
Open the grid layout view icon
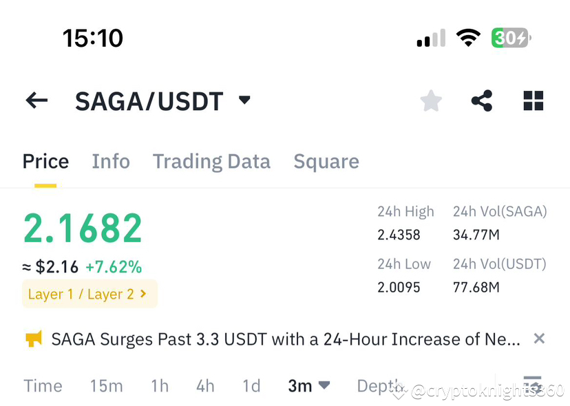[x=533, y=100]
